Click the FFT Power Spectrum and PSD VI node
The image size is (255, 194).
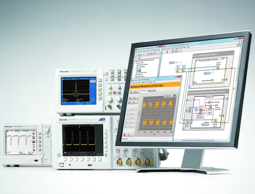[211, 107]
